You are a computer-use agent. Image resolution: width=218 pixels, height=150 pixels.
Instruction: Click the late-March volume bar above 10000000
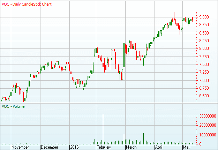point(143,139)
